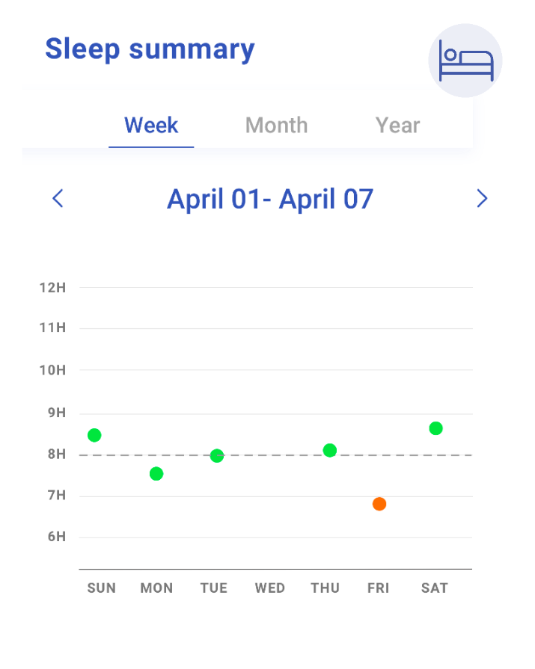Switch to the Week tab
This screenshot has height=669, width=535.
click(x=151, y=126)
